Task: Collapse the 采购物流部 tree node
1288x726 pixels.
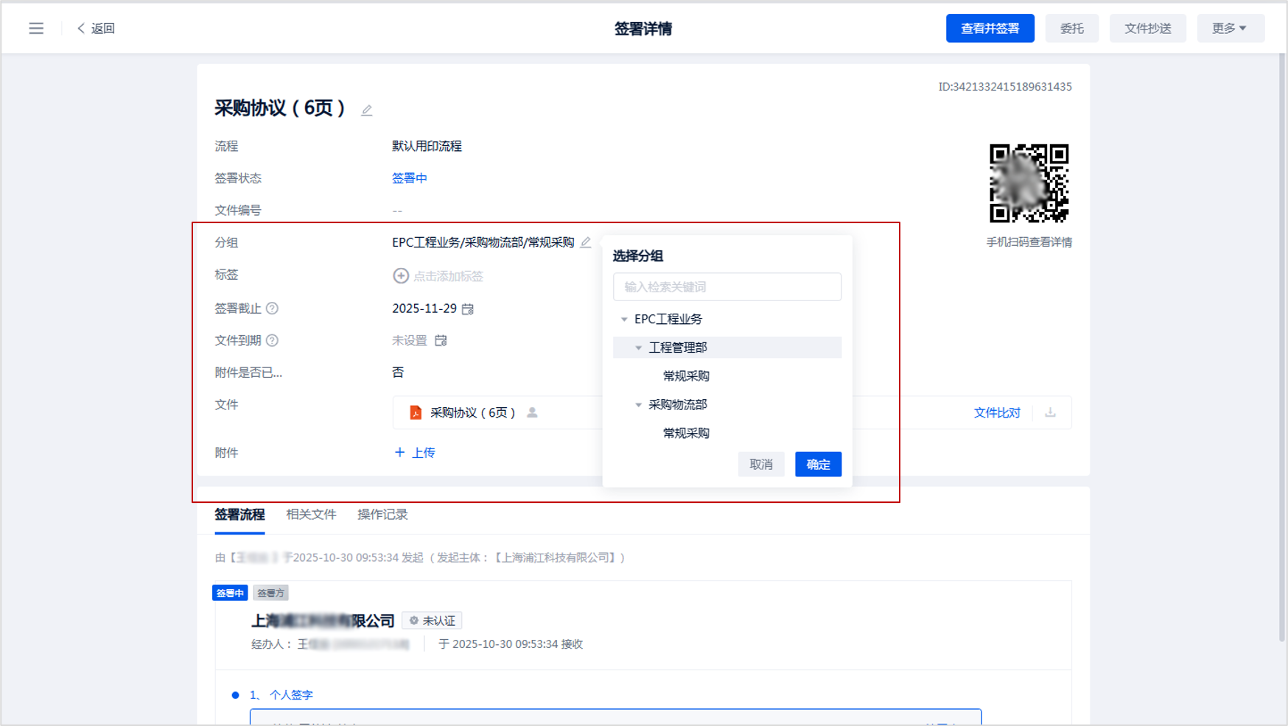Action: (x=639, y=405)
